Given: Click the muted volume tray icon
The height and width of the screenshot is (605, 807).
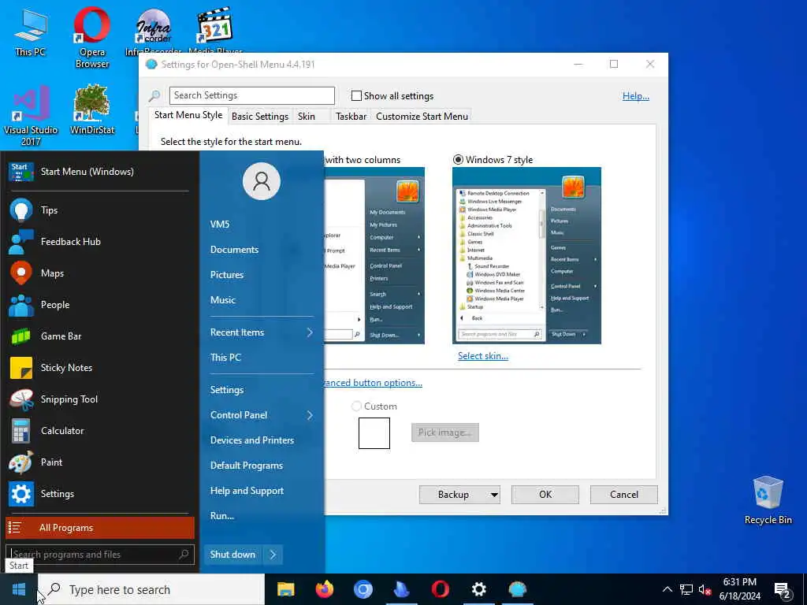Looking at the screenshot, I should point(705,589).
